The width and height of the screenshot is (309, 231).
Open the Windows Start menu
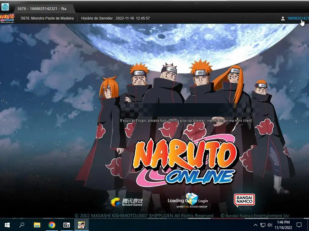tap(7, 225)
